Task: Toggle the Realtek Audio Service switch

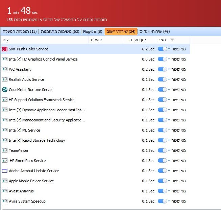Action: click(162, 79)
